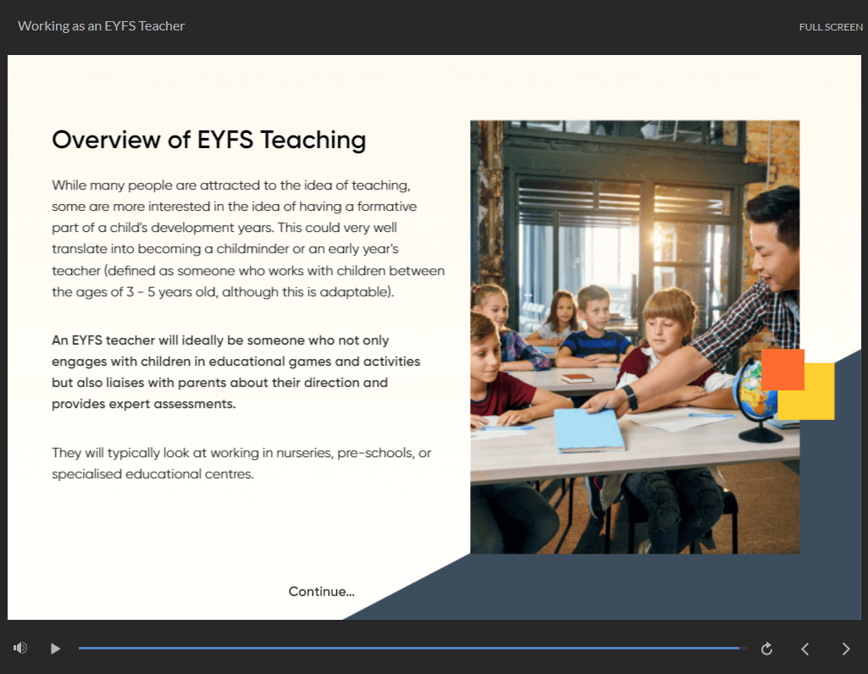Switch to FULL SCREEN mode
The height and width of the screenshot is (674, 868).
click(831, 27)
